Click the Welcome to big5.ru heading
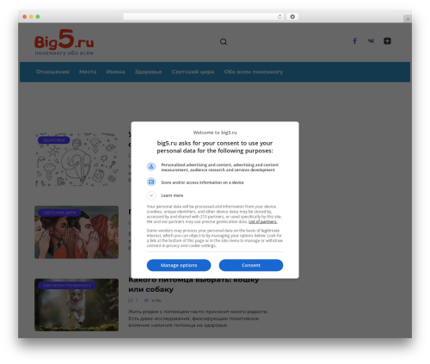Screen dimensions: 430x364 pyautogui.click(x=215, y=133)
